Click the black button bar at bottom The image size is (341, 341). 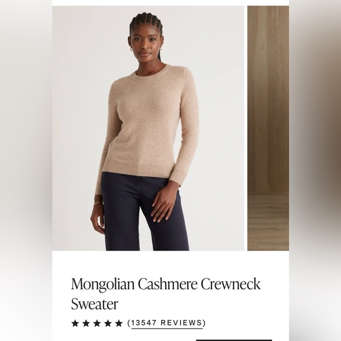point(234,340)
